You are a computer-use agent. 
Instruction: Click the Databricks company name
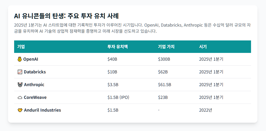click(35, 72)
